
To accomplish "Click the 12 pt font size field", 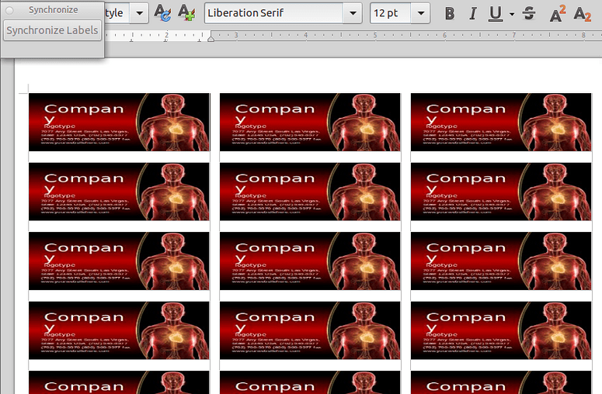I will [x=391, y=13].
